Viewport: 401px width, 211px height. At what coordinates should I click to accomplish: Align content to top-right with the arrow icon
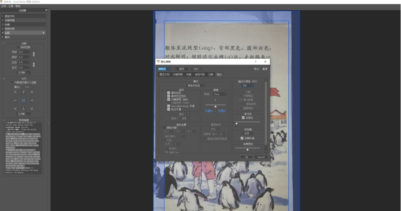[x=31, y=92]
